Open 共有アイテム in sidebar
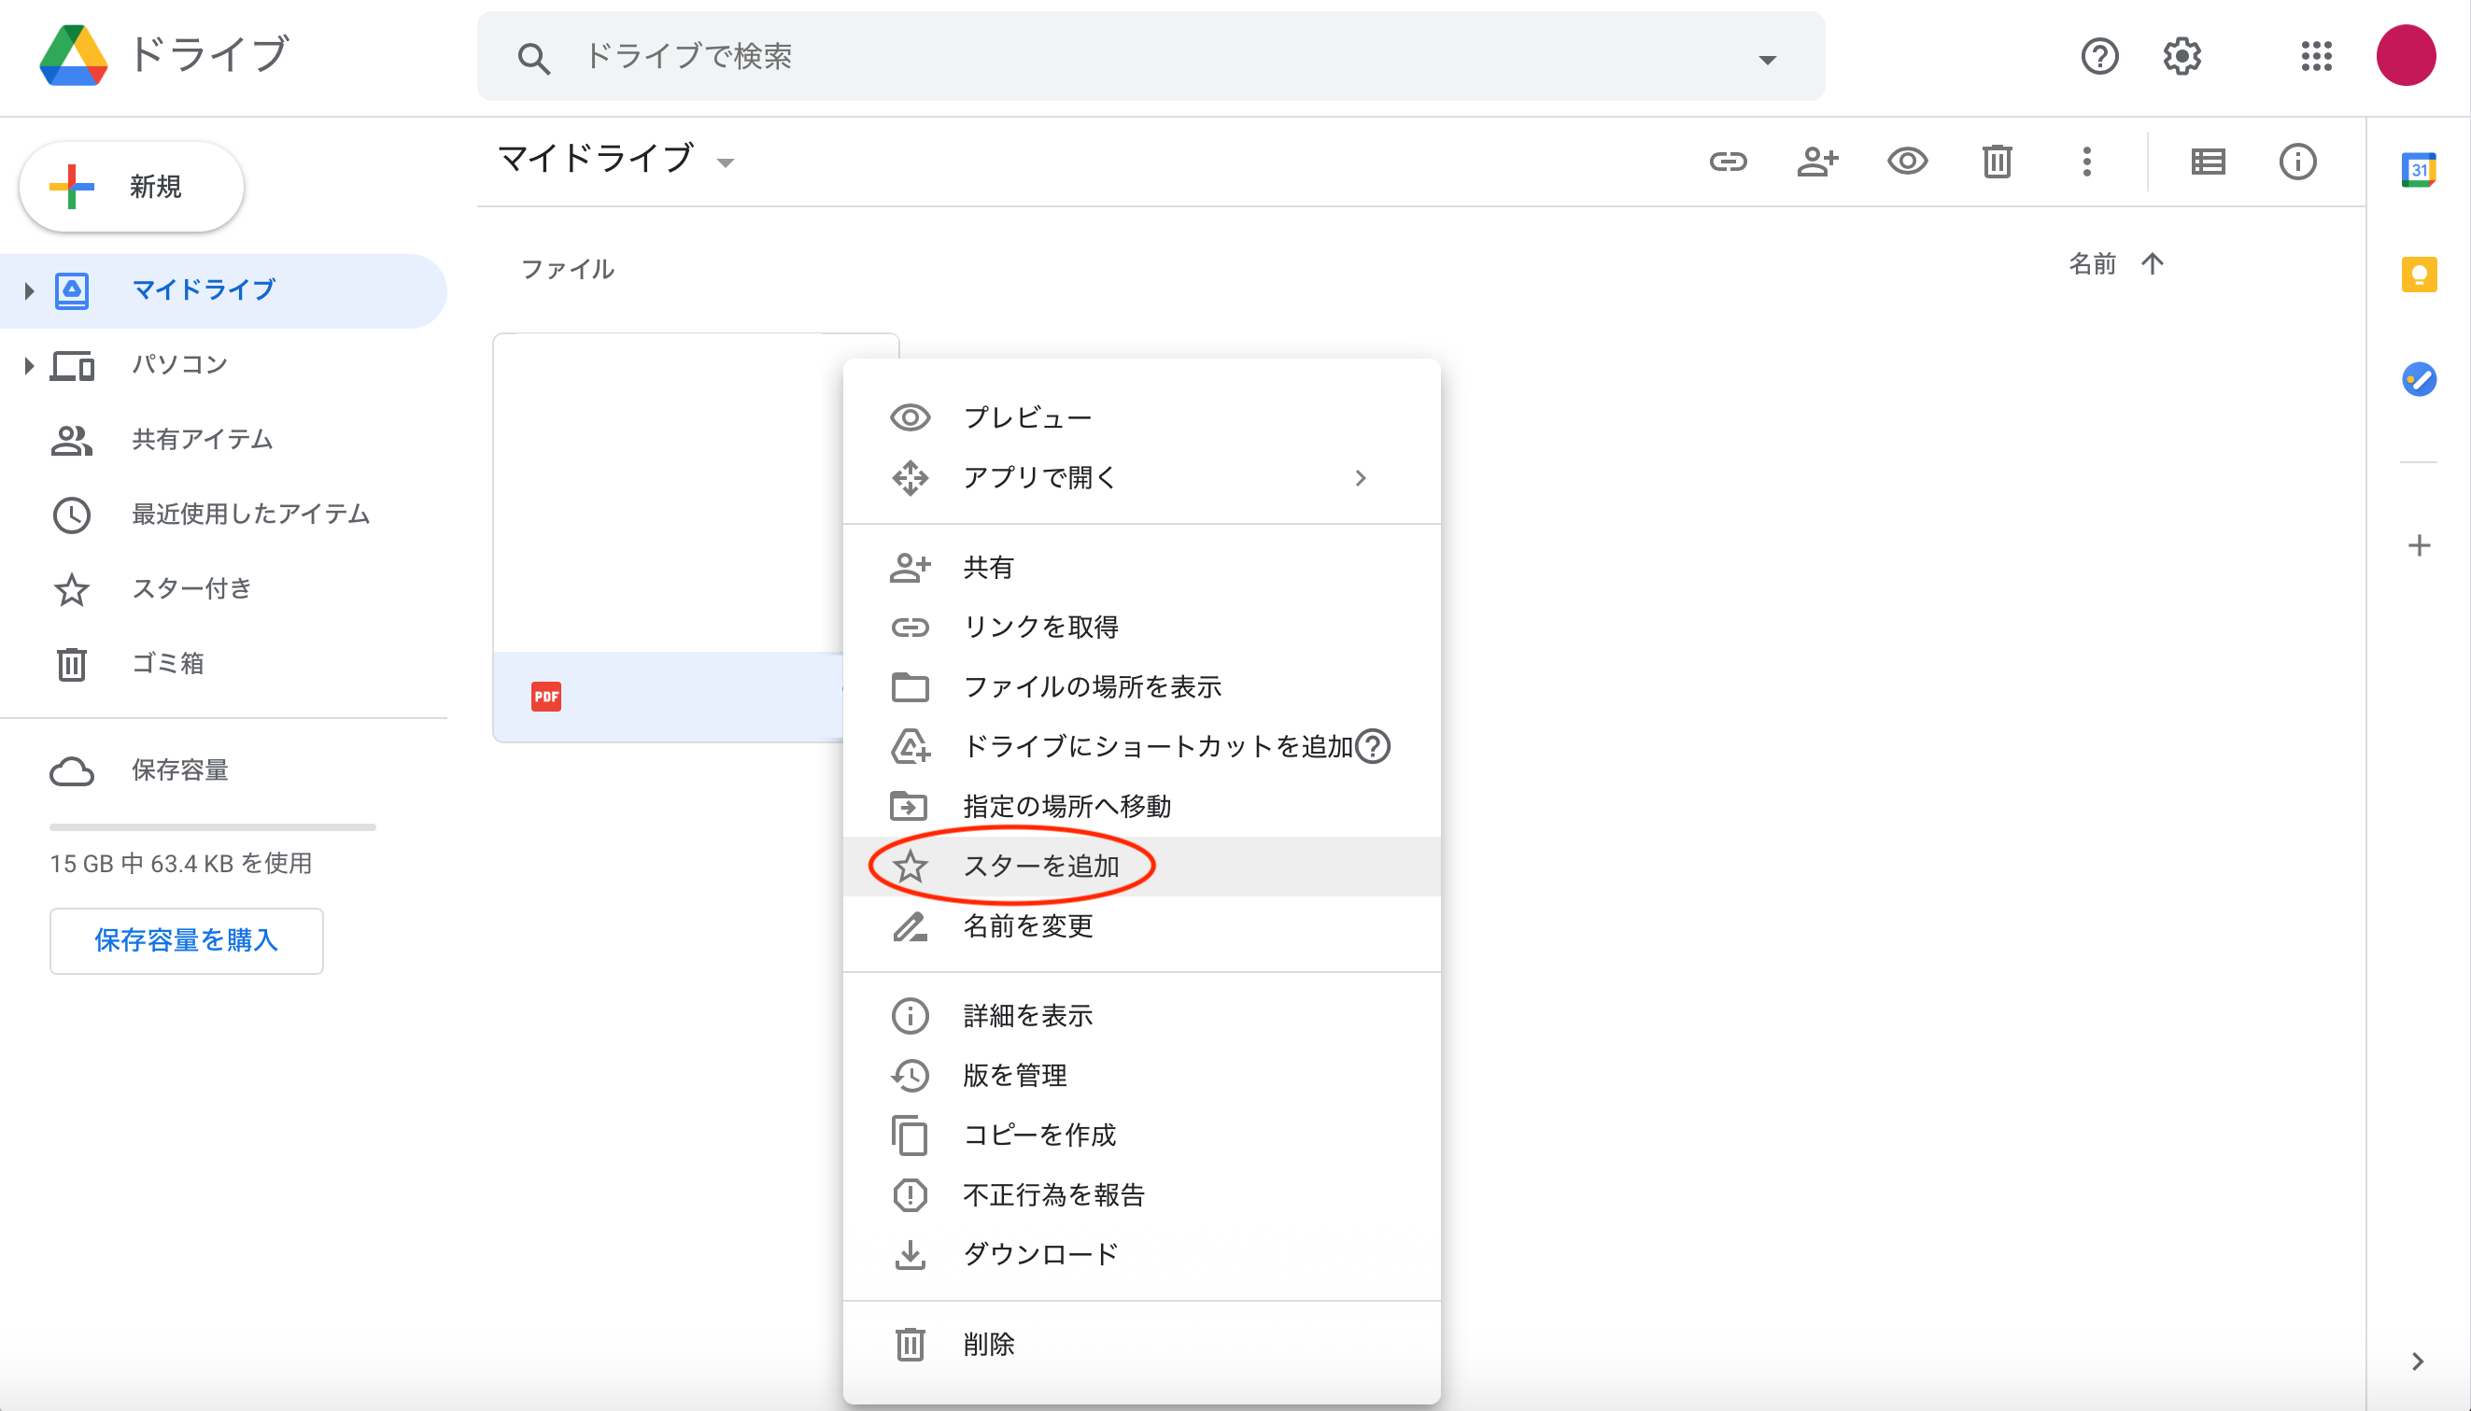The image size is (2471, 1411). click(223, 440)
